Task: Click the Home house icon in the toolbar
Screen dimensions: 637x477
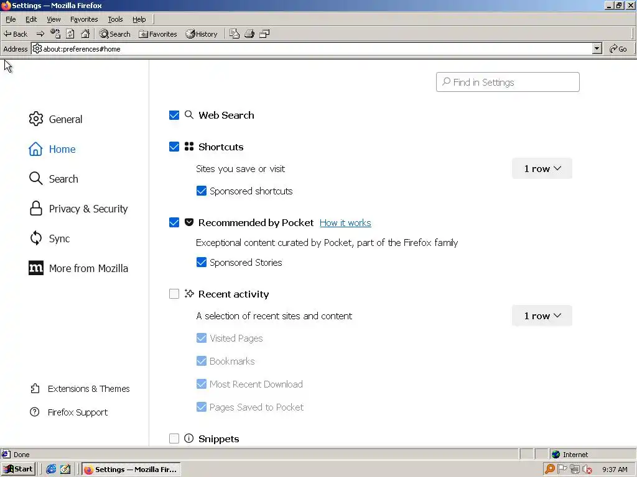Action: click(85, 34)
